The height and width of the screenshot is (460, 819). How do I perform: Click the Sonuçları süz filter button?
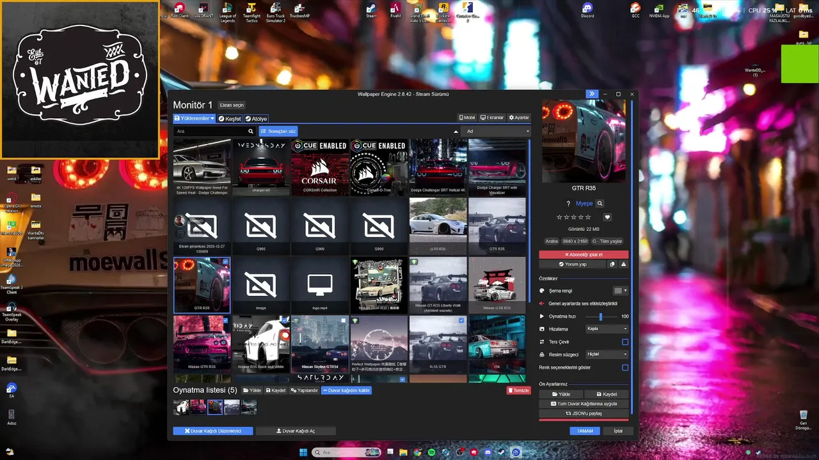click(278, 131)
